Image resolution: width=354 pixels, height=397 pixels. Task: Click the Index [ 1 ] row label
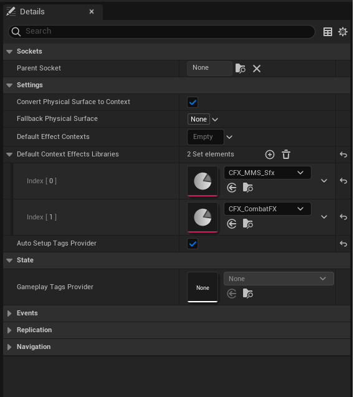coord(42,217)
